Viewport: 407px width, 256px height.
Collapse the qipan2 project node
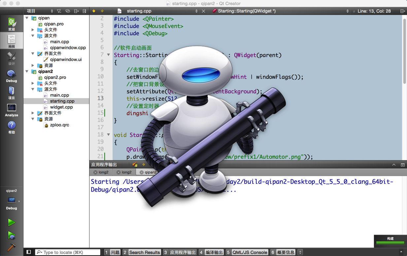pos(27,71)
